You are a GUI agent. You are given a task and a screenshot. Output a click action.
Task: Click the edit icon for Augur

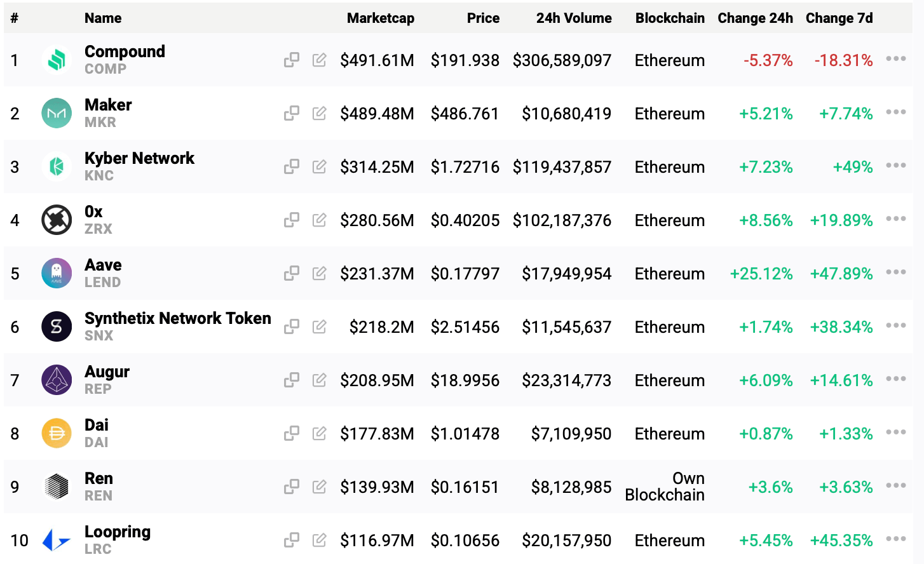coord(320,380)
